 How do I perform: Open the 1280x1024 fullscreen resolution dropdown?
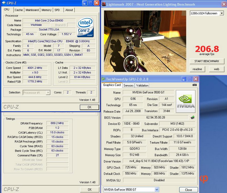click(222, 13)
